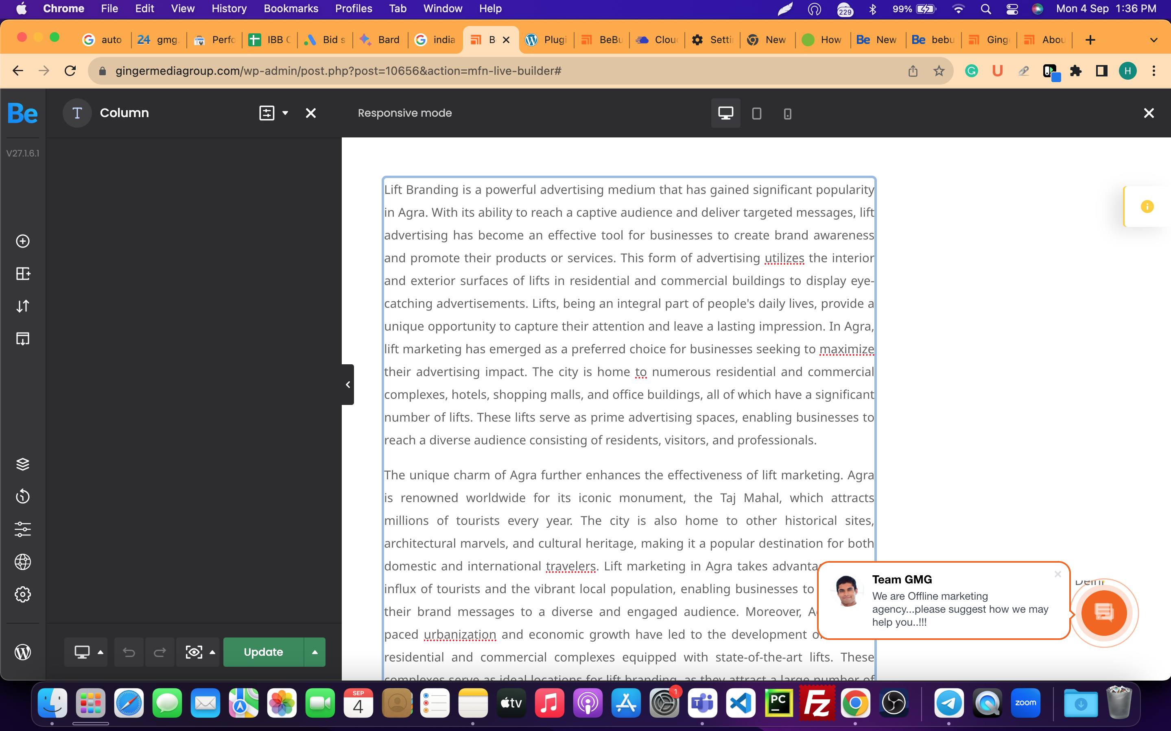Open the Grammarly extension icon

click(x=972, y=71)
